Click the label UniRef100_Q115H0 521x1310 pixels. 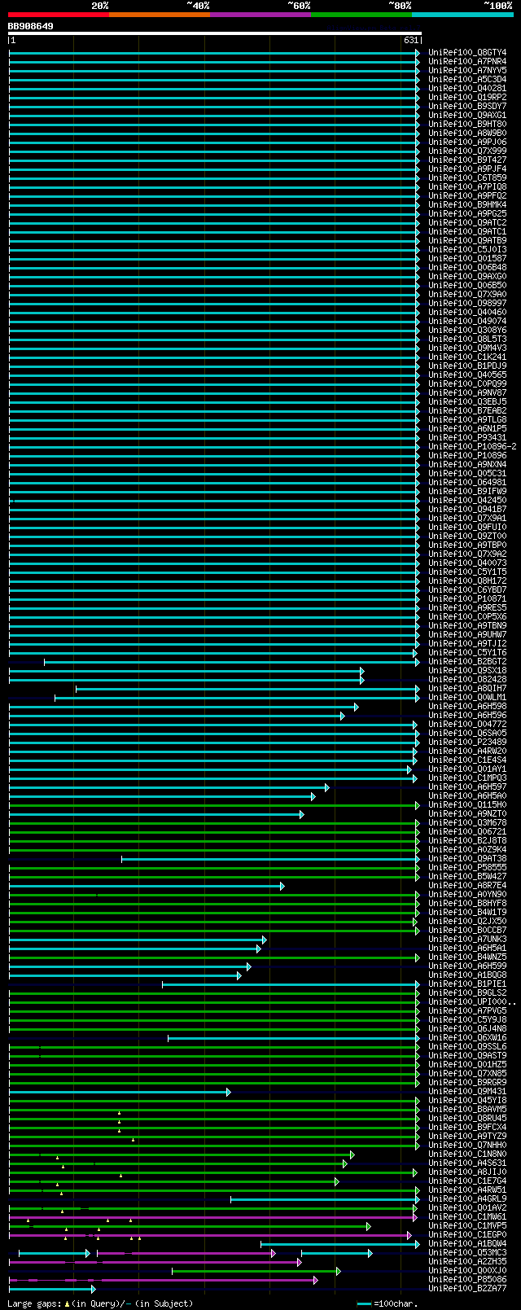pyautogui.click(x=467, y=805)
